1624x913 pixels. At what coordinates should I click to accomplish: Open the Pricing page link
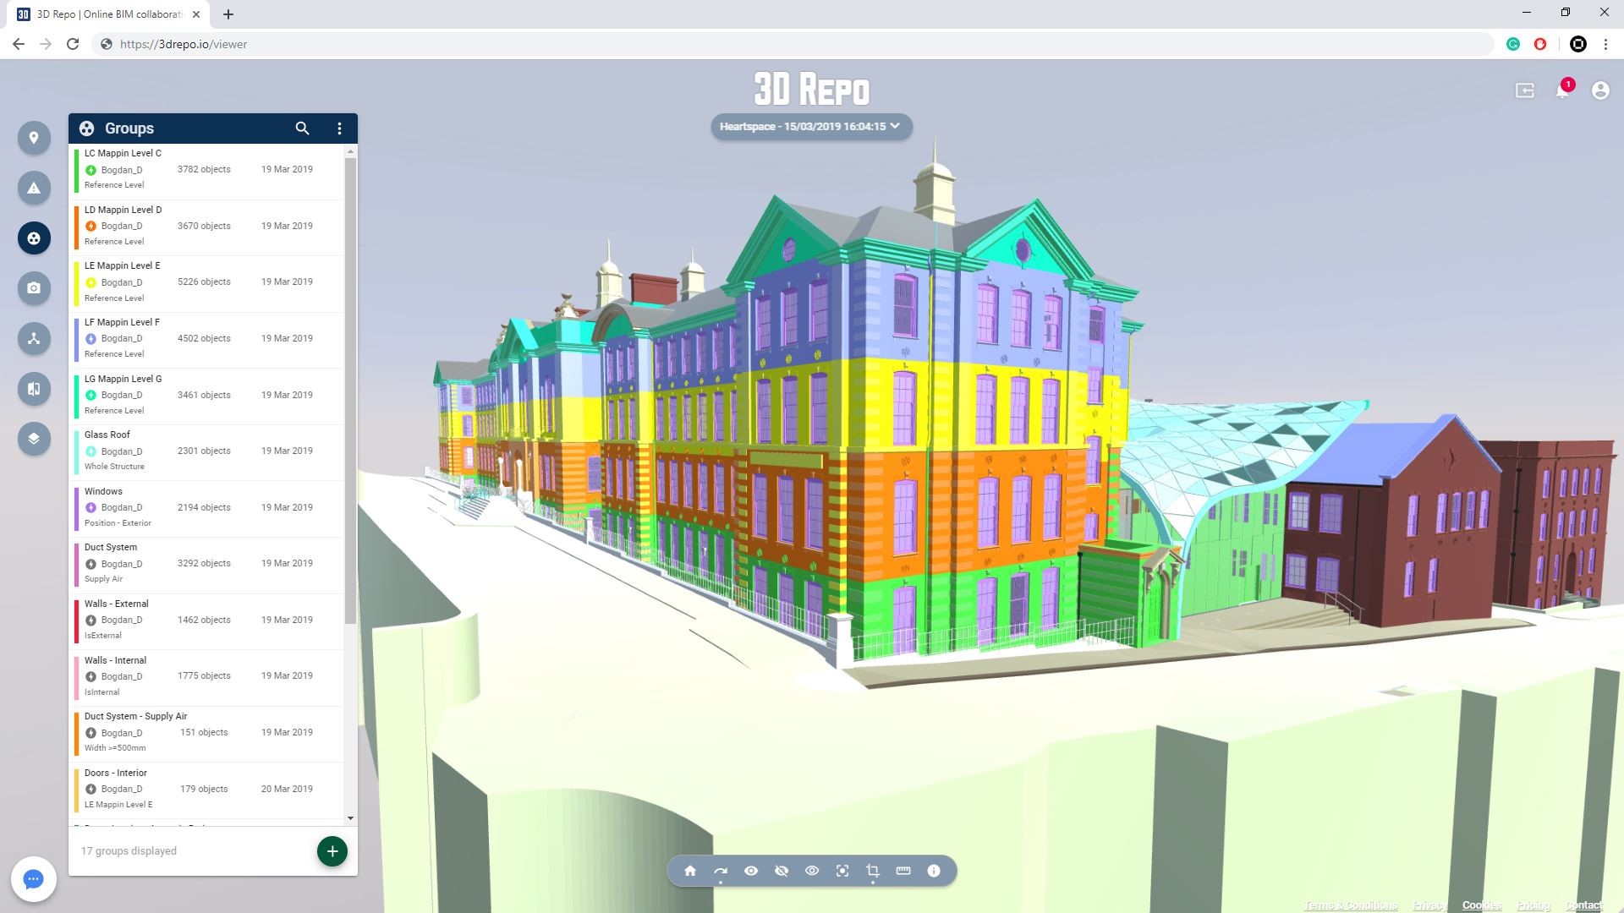click(1534, 905)
